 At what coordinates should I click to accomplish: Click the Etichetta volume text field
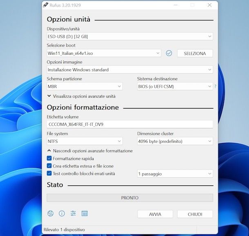point(130,124)
